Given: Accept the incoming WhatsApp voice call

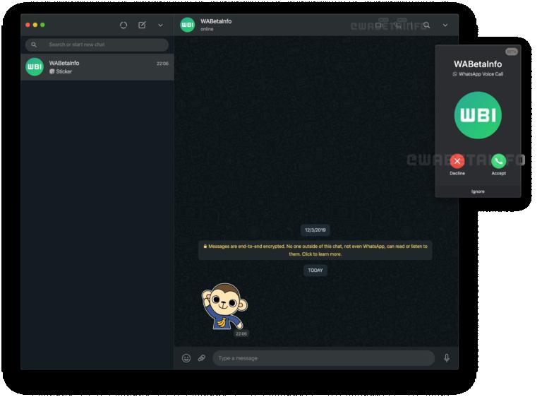Looking at the screenshot, I should coord(498,161).
